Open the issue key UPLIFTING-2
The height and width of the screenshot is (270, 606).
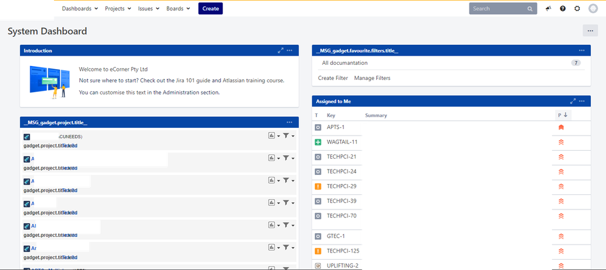tap(343, 266)
